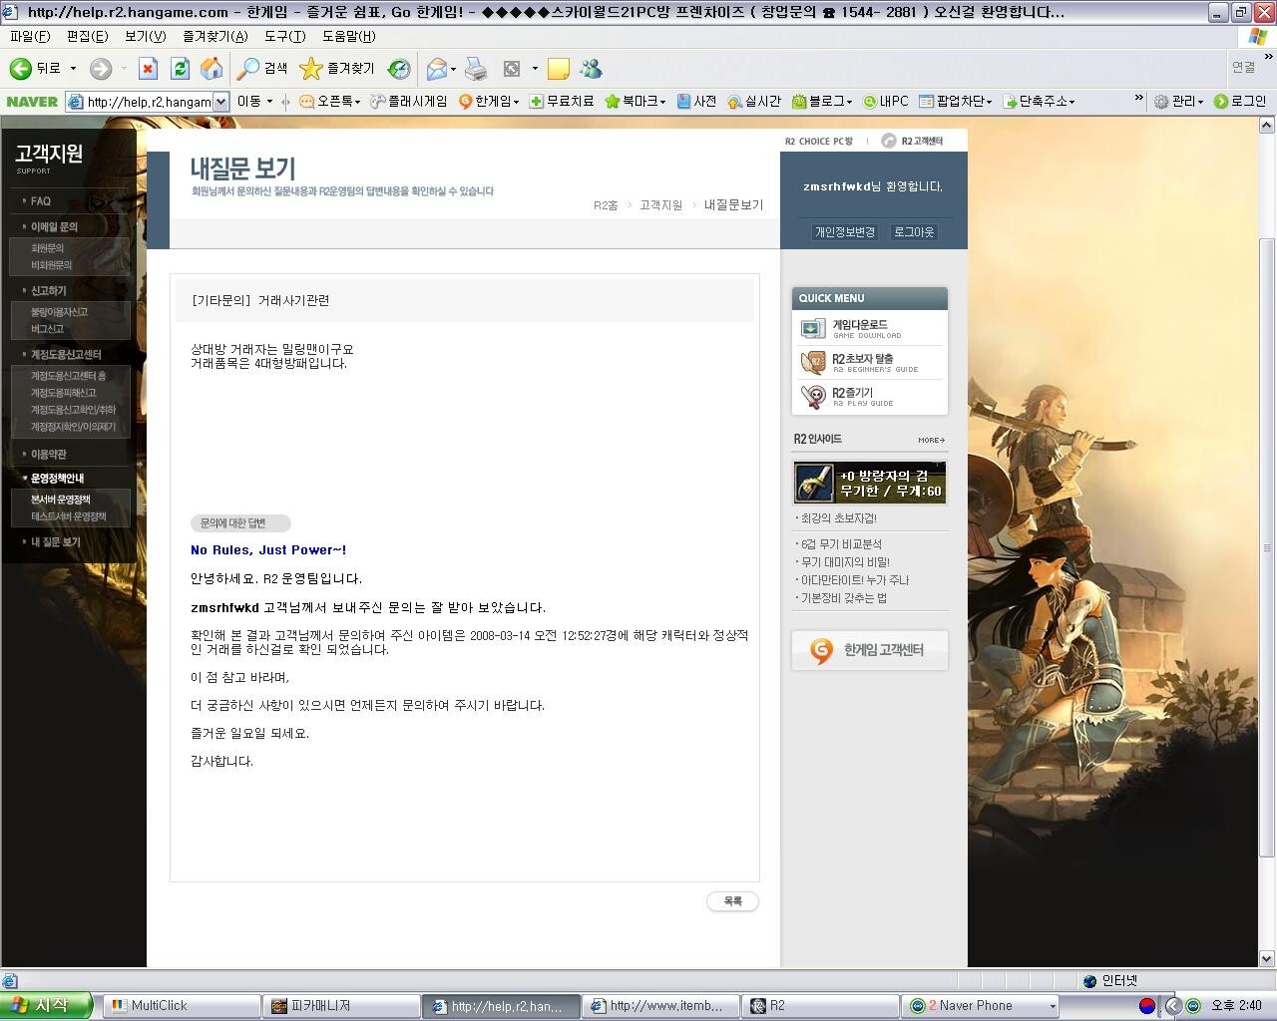The height and width of the screenshot is (1021, 1277).
Task: Click 플래시게임 toolbar item
Action: pos(409,101)
